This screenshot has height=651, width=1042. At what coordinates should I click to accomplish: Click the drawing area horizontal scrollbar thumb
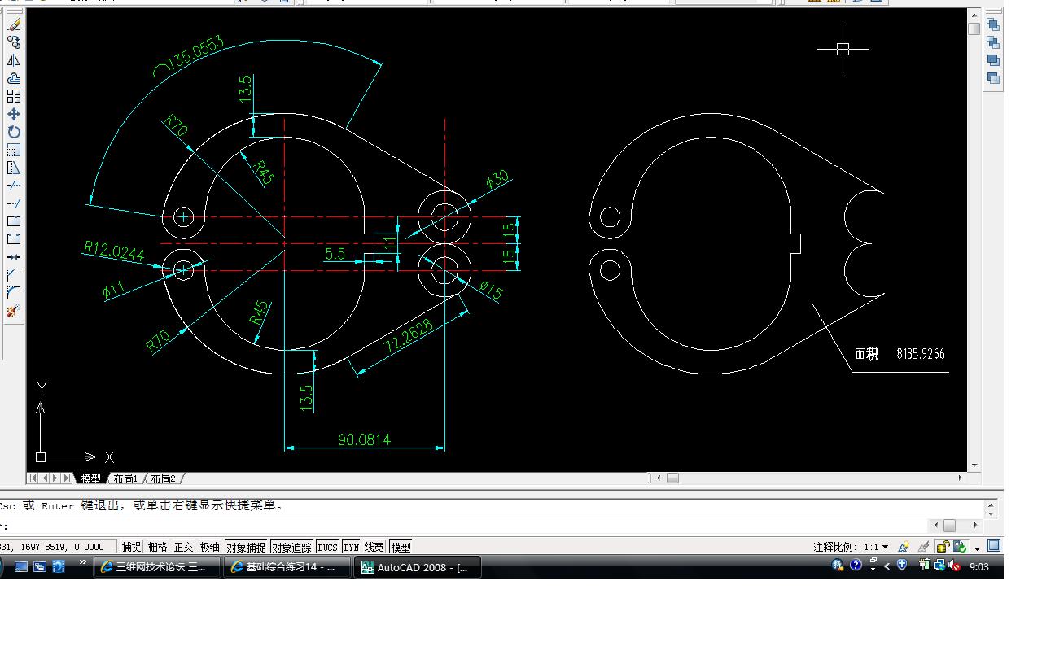[x=672, y=478]
